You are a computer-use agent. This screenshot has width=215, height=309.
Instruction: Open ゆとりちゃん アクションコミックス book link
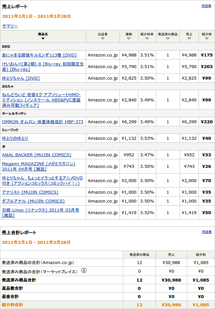[x=42, y=180]
